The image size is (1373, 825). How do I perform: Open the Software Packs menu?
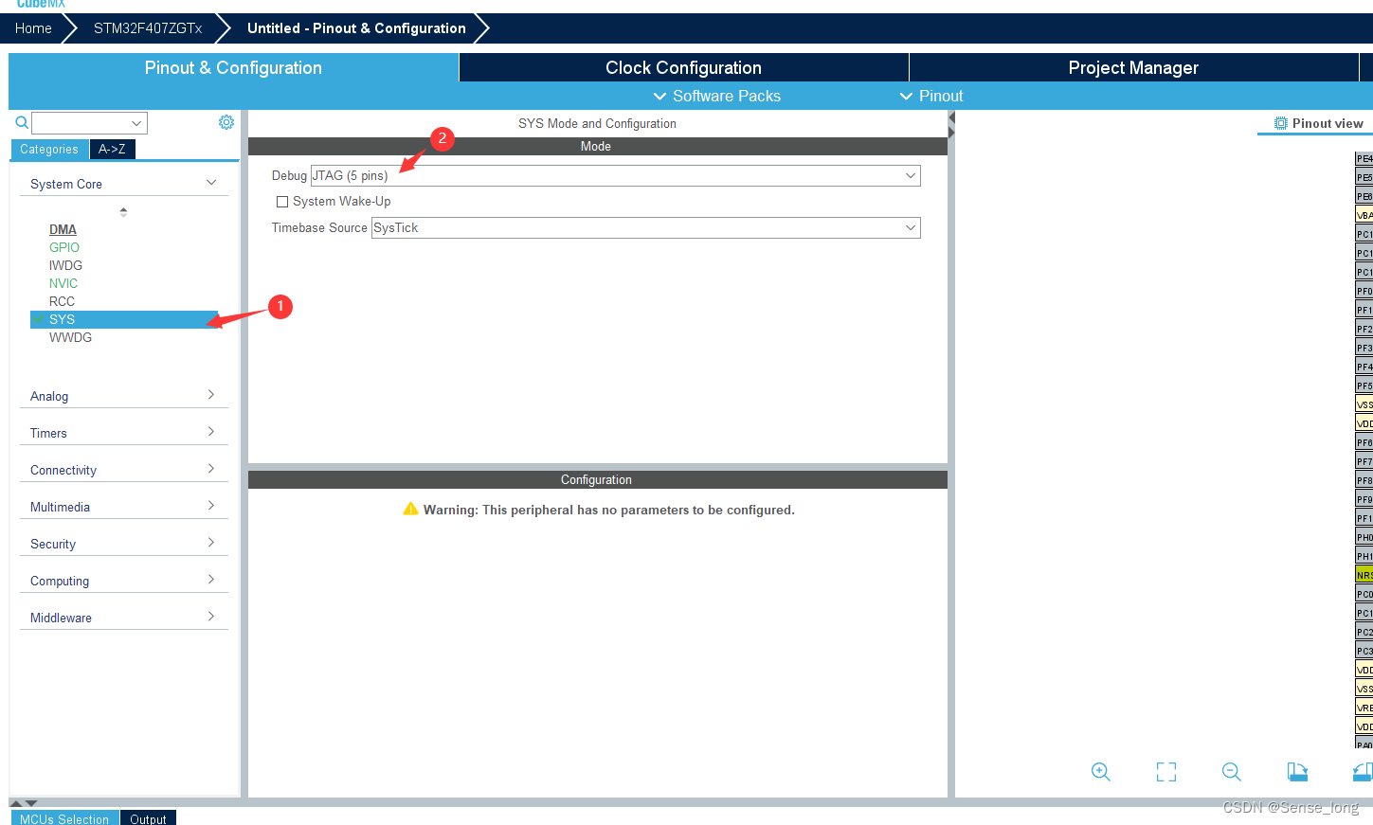717,96
